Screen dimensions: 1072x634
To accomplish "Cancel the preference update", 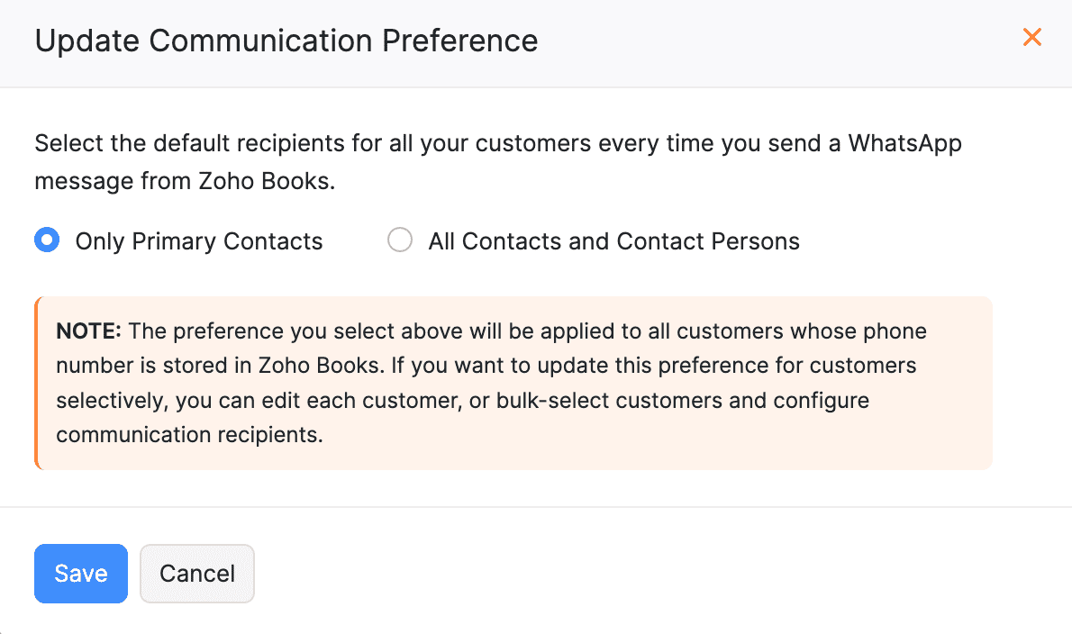I will (x=196, y=574).
